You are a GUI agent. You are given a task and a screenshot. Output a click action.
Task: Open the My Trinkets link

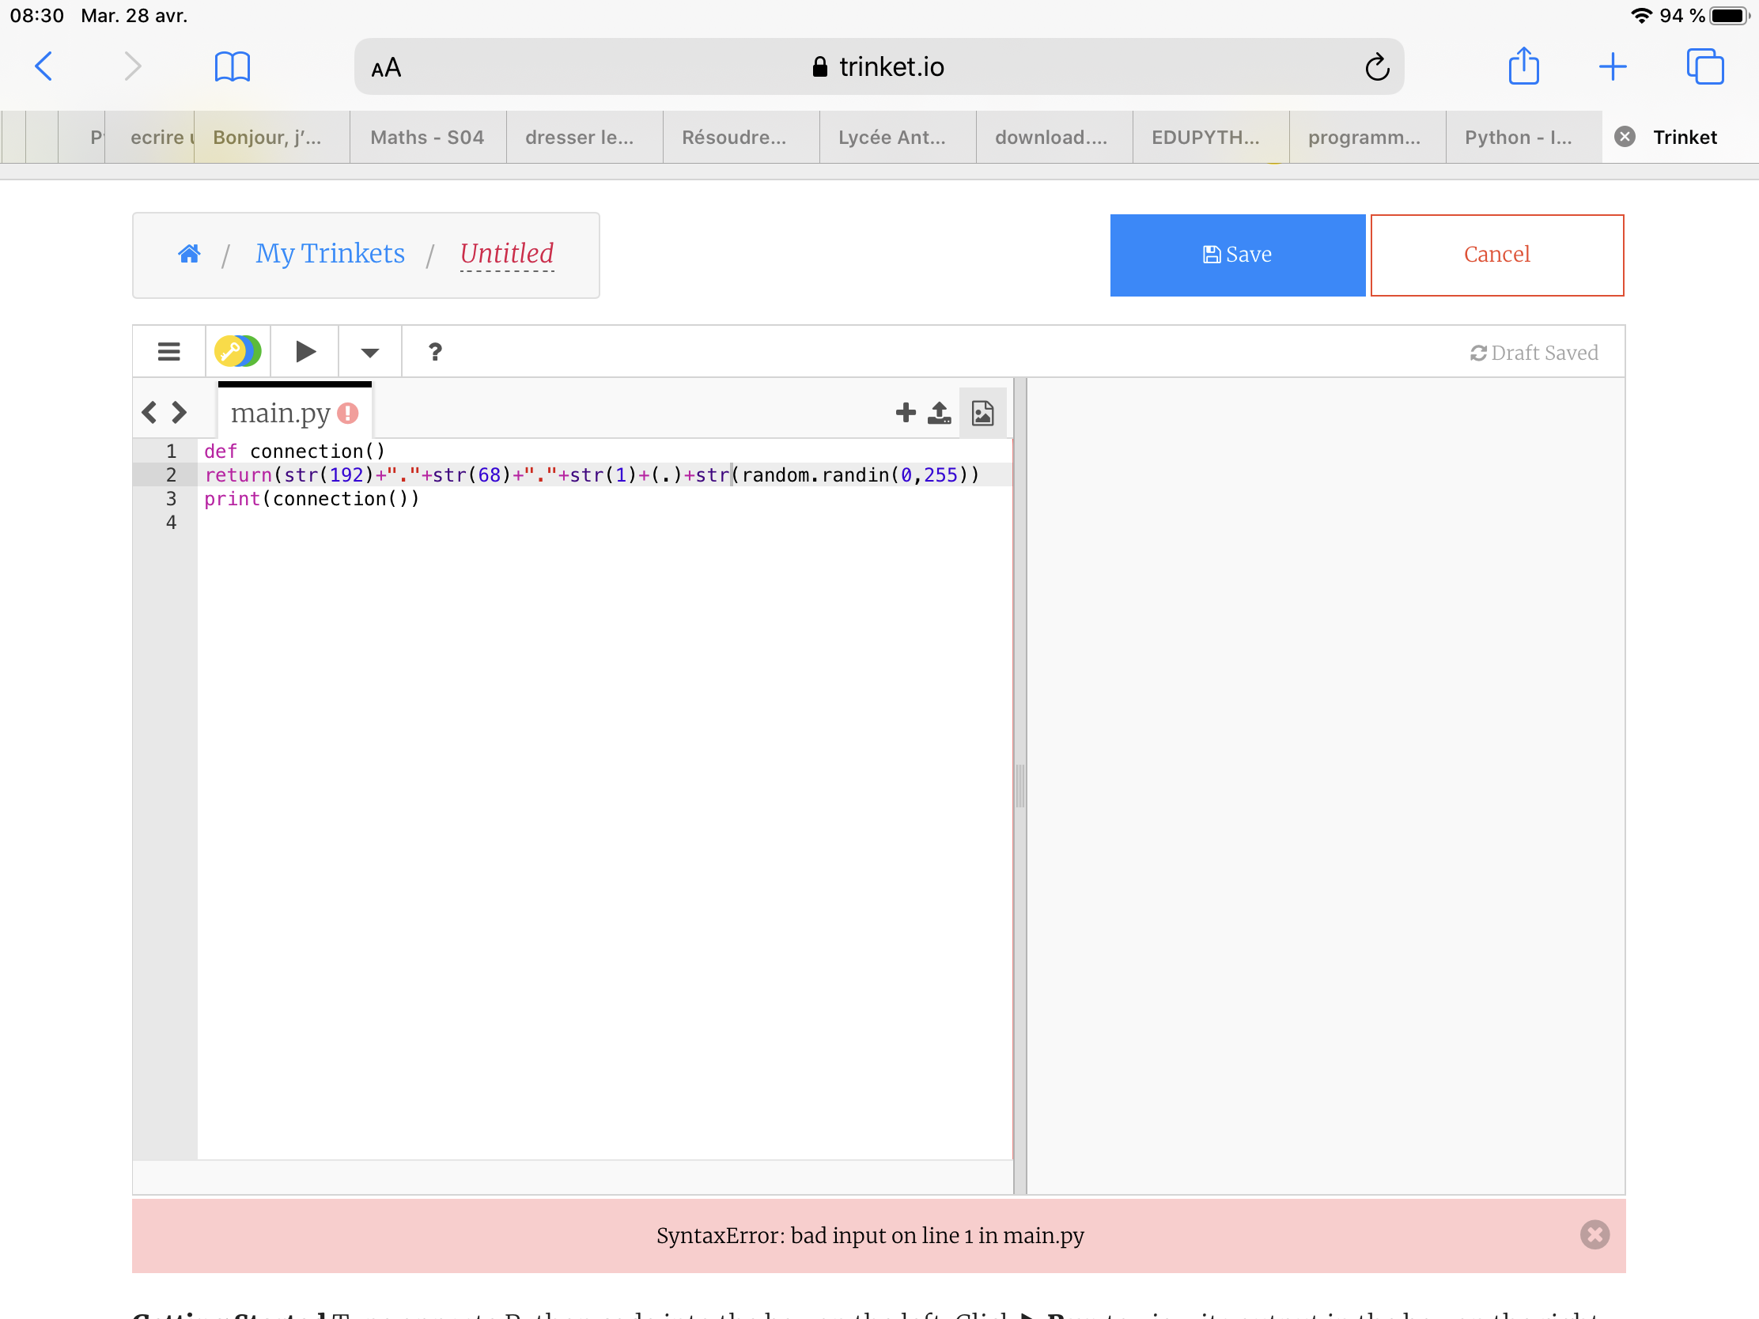[330, 254]
